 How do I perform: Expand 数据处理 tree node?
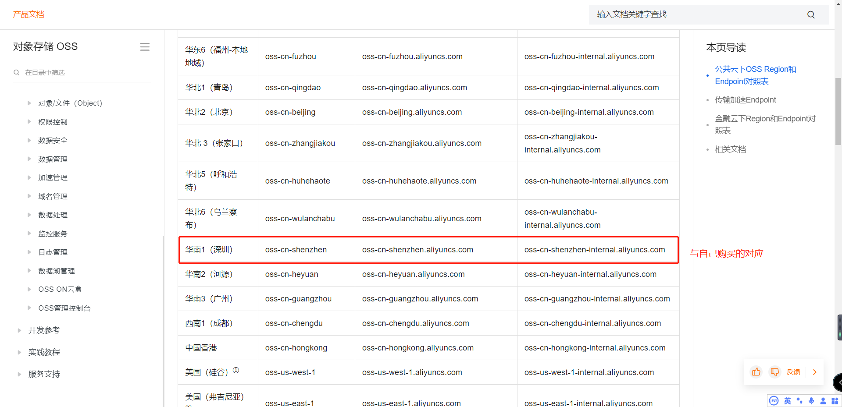pyautogui.click(x=29, y=215)
